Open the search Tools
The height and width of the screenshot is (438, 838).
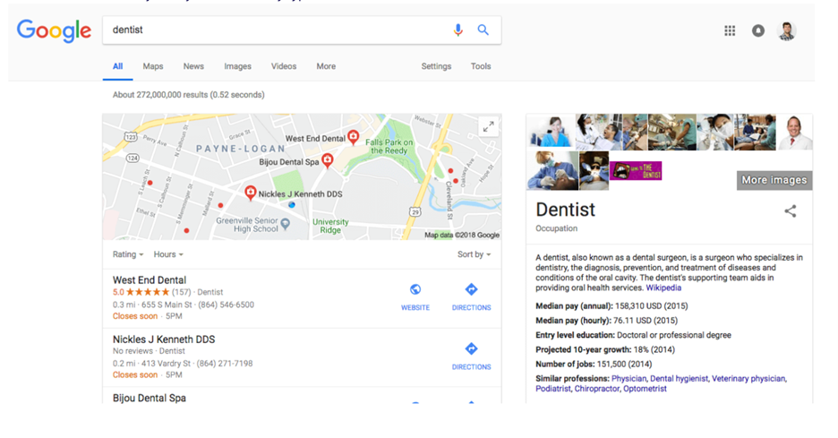[481, 66]
